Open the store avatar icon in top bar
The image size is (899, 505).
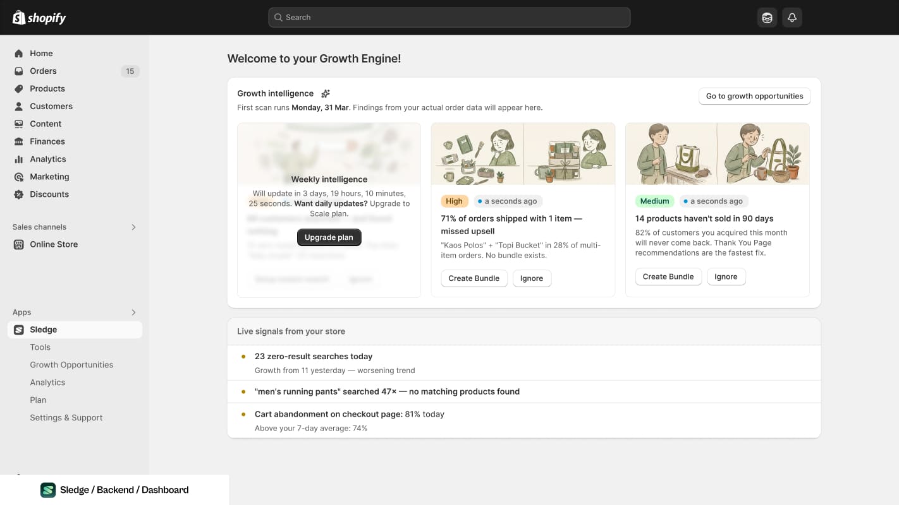(767, 18)
